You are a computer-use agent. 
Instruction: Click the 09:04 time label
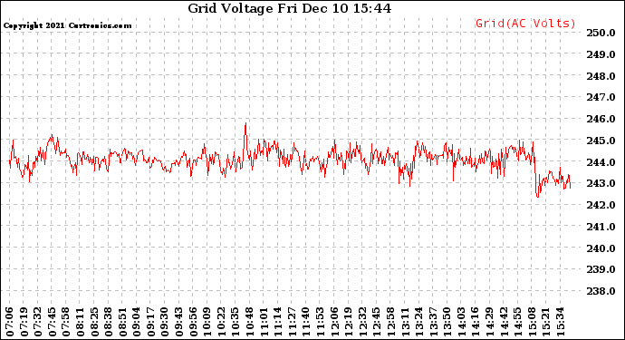(137, 322)
